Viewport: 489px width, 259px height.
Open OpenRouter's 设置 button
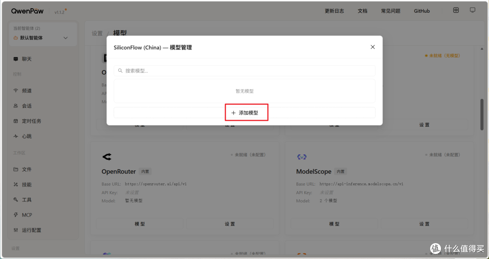(x=230, y=224)
